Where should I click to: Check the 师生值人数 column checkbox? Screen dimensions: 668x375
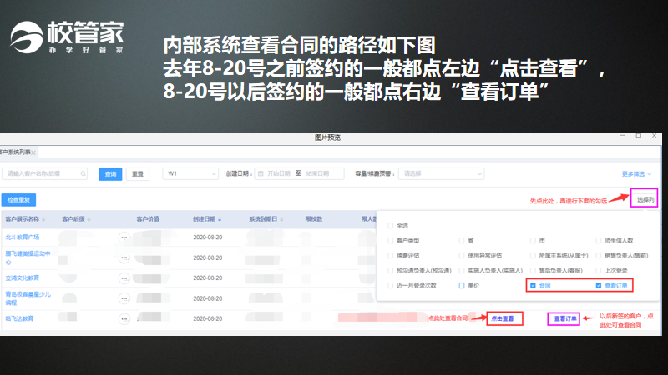pos(599,241)
